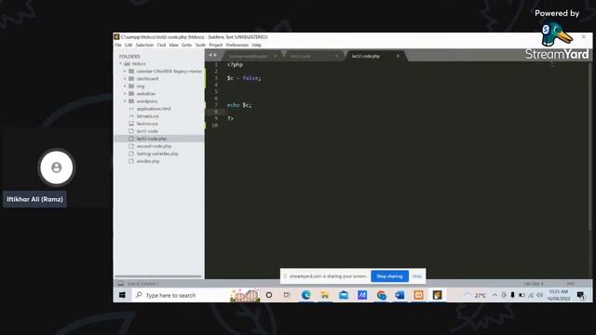Open Sublime Text taskbar icon

click(437, 295)
